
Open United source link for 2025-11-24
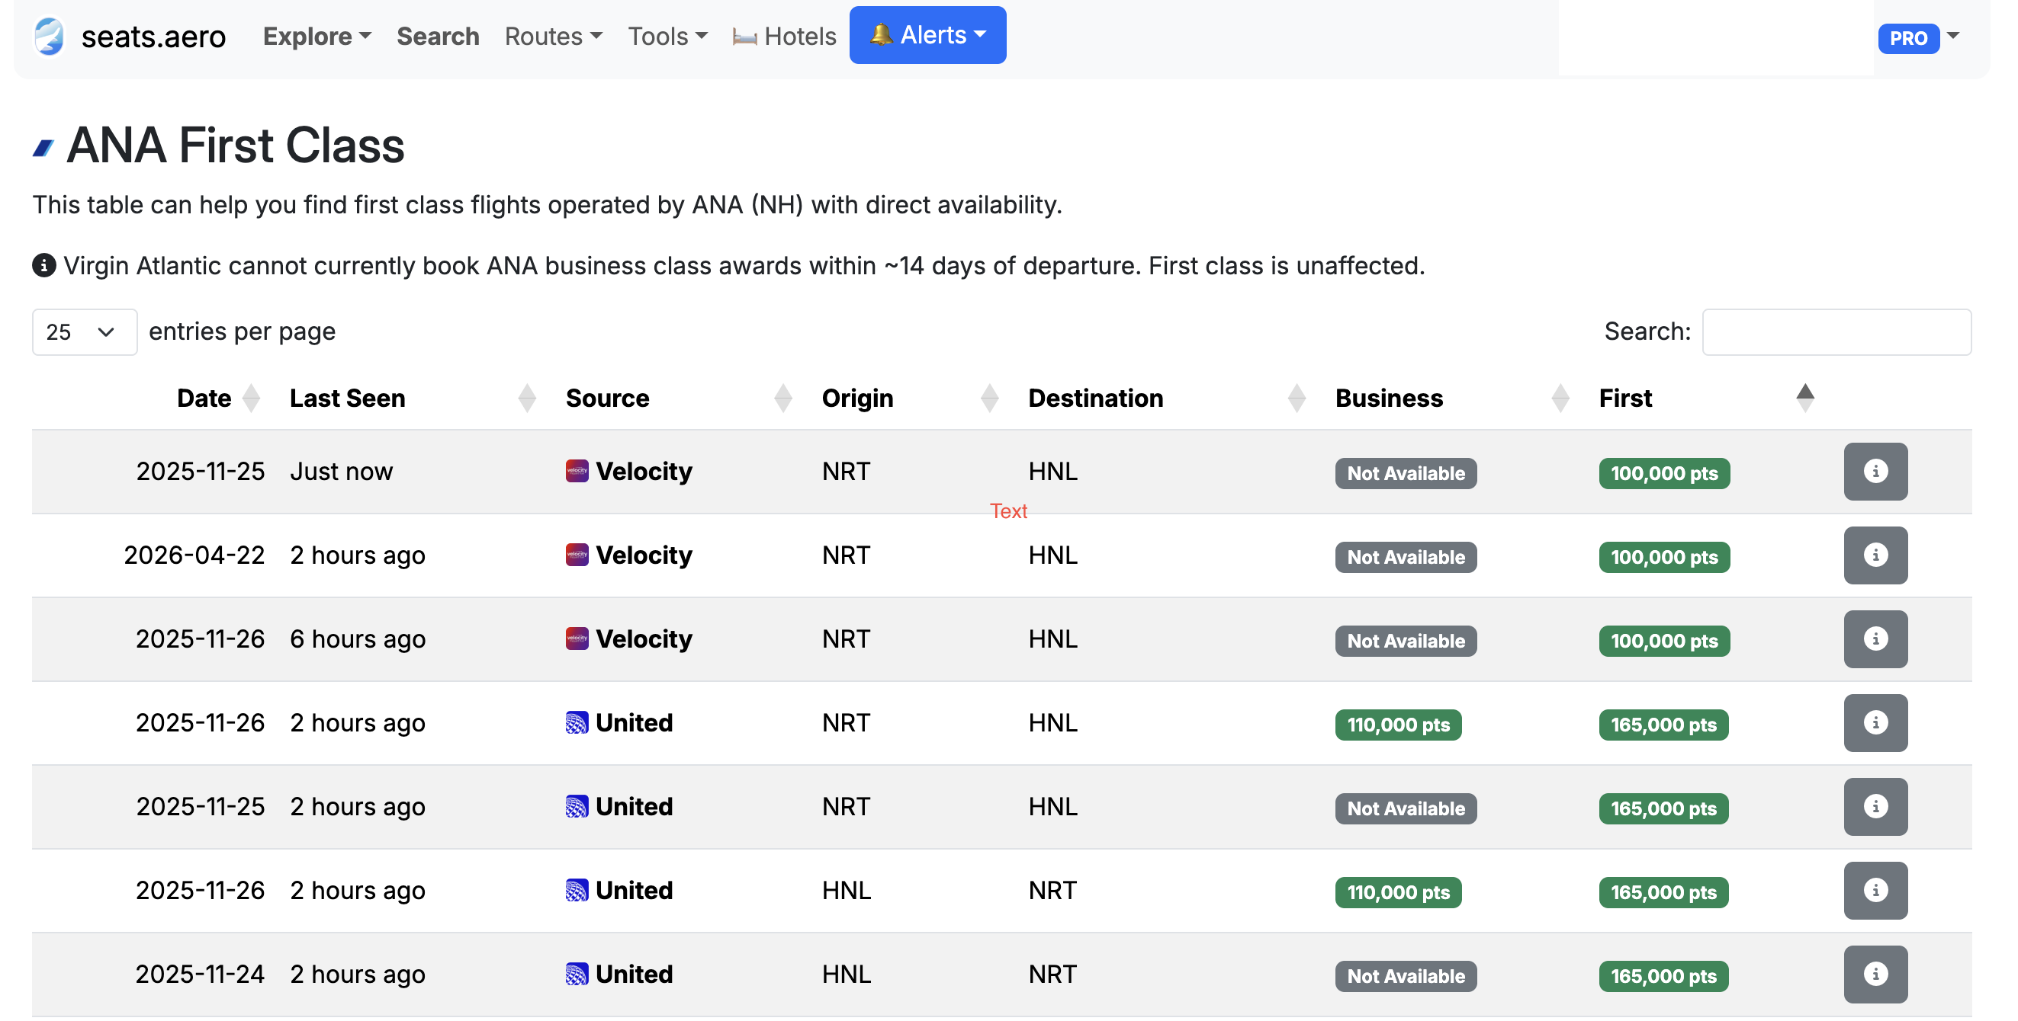(x=634, y=973)
